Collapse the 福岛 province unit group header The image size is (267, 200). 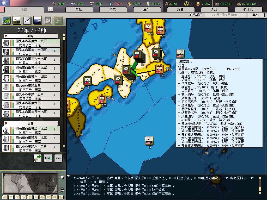pyautogui.click(x=31, y=123)
